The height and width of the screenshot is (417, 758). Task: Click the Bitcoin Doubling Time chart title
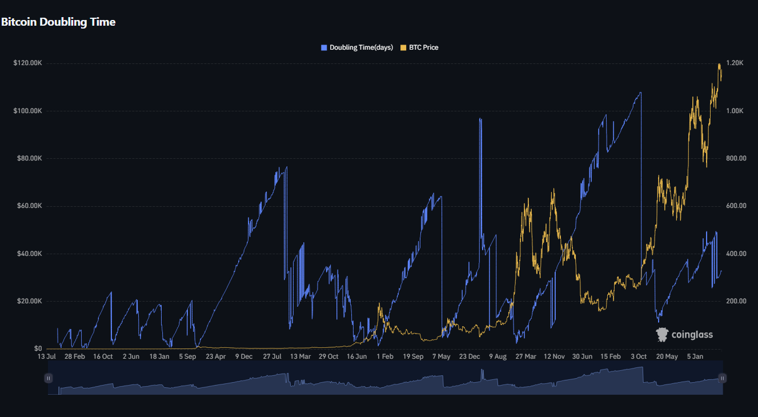tap(58, 22)
